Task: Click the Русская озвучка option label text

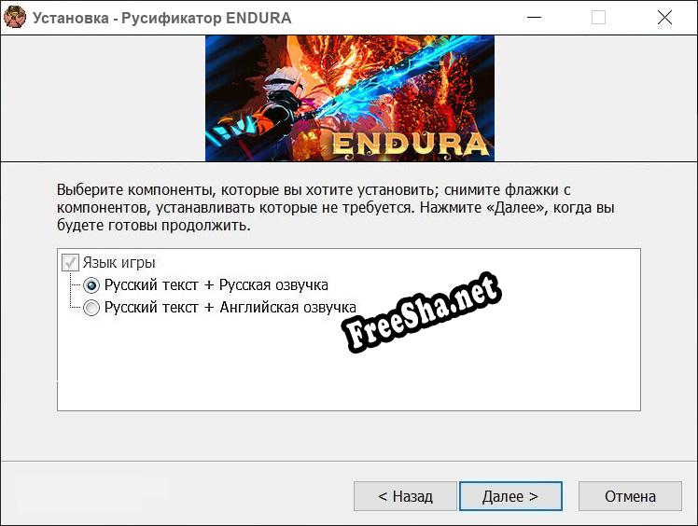Action: 216,285
